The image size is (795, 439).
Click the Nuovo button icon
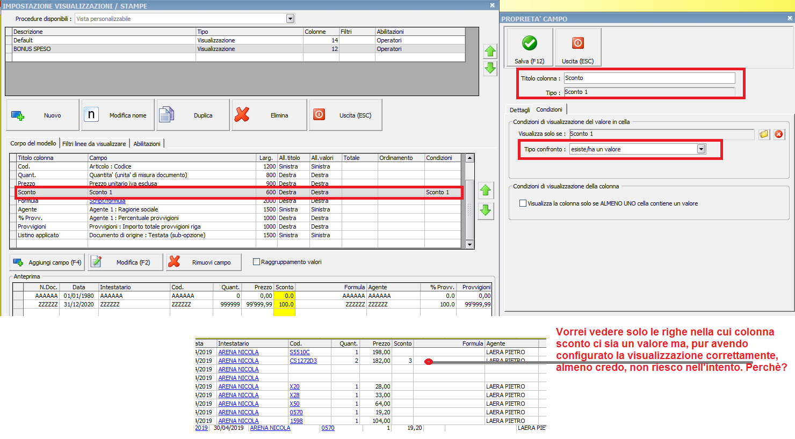point(18,115)
